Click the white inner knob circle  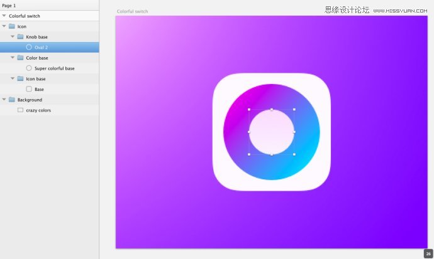coord(272,132)
